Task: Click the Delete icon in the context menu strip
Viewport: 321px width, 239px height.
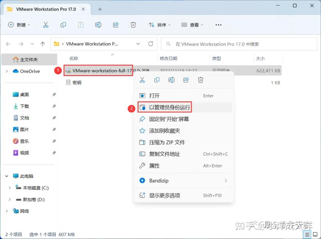Action: (200, 80)
